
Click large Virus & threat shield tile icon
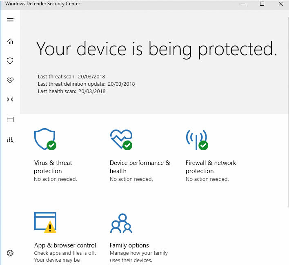45,139
